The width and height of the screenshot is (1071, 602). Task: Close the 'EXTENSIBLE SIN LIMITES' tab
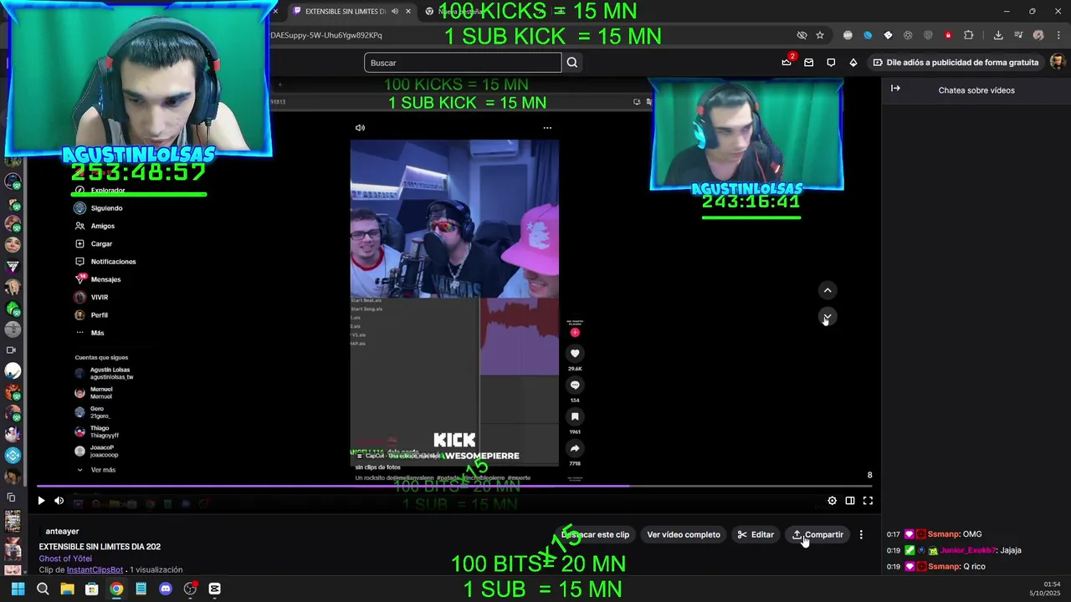tap(408, 11)
